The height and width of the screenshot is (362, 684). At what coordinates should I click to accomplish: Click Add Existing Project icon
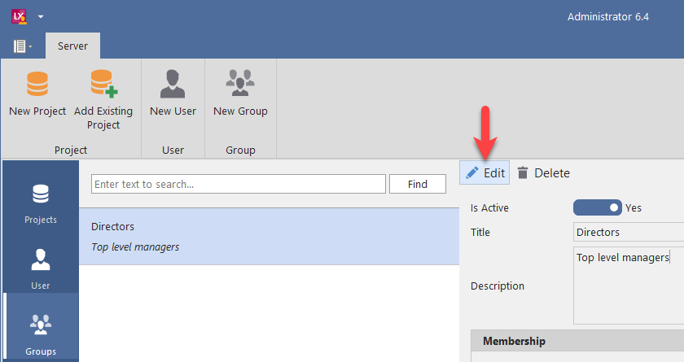coord(103,84)
